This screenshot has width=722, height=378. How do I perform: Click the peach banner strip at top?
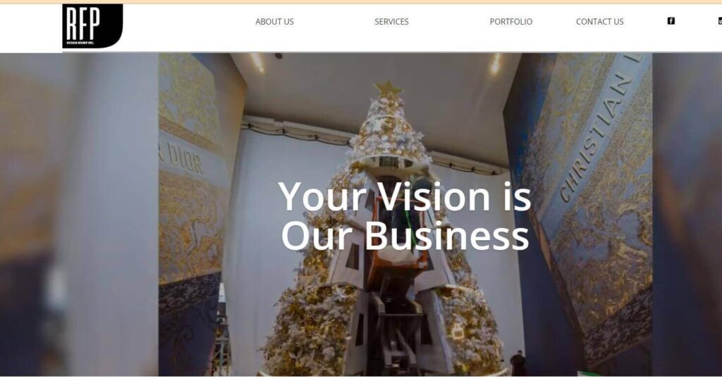tap(361, 2)
